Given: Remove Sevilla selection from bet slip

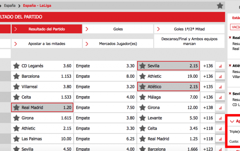Looking at the screenshot, I should [230, 93].
